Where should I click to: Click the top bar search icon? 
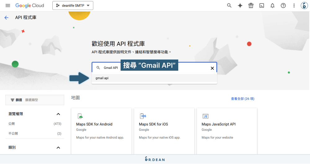pos(229,6)
